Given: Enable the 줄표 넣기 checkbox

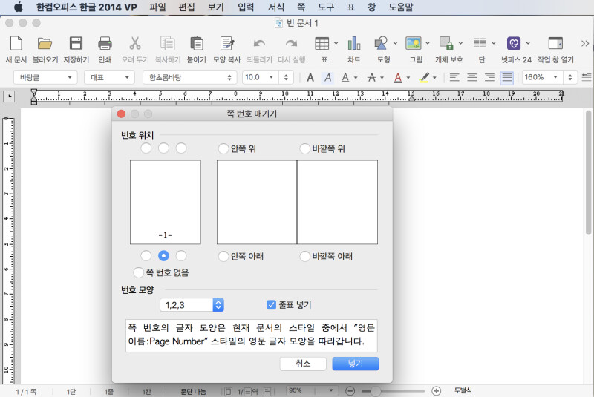Looking at the screenshot, I should (272, 305).
